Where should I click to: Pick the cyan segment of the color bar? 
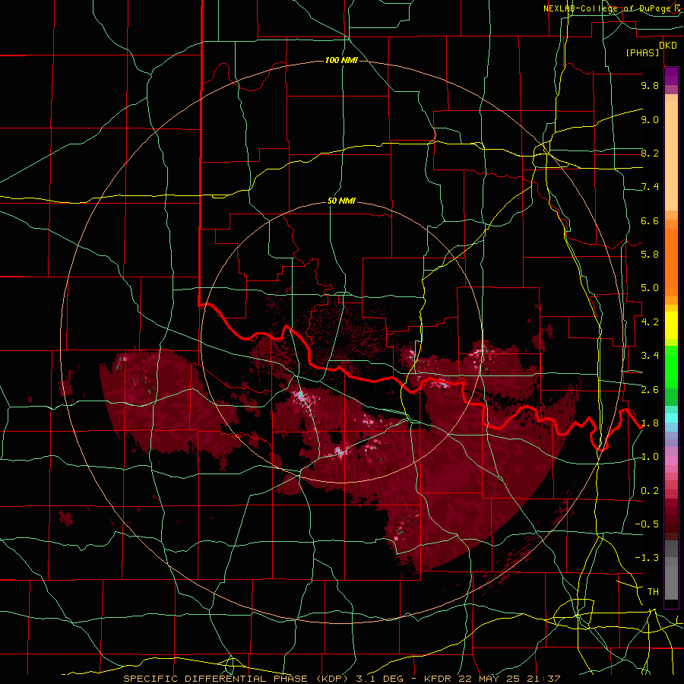(x=671, y=418)
